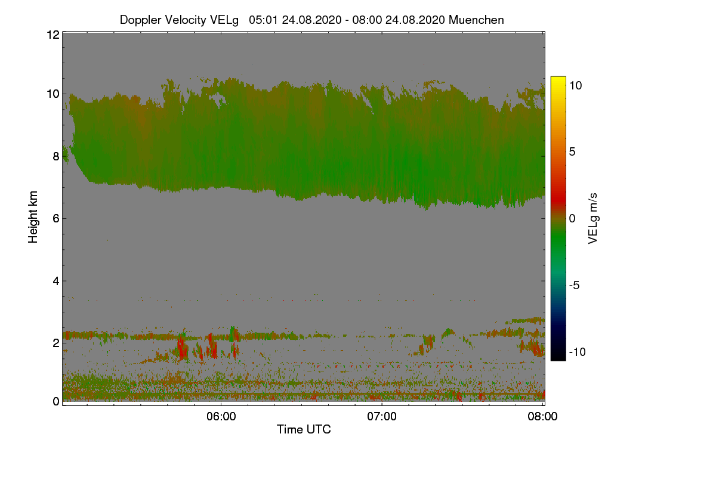Click the plot title 'Doppler Velocity VELg'
The image size is (716, 477).
pyautogui.click(x=179, y=20)
